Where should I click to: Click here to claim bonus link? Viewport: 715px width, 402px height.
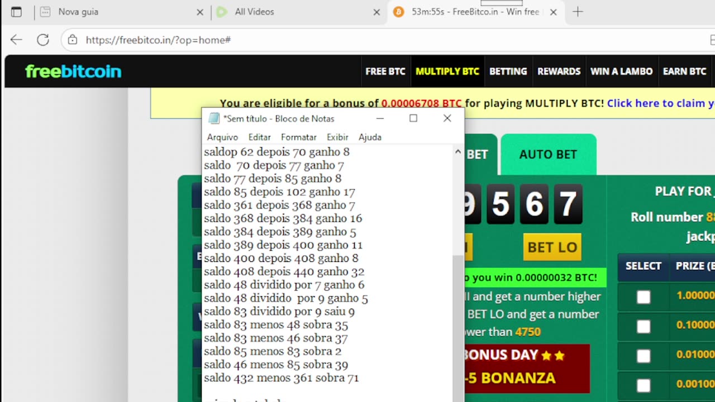661,103
